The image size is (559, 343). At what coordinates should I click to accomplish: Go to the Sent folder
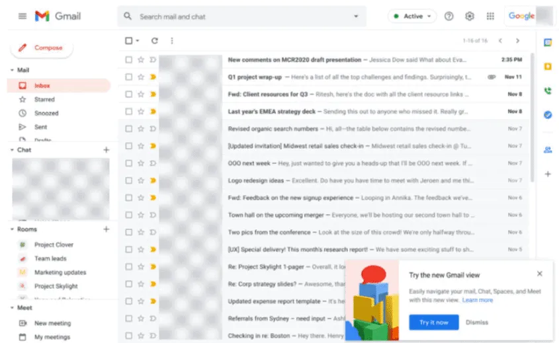coord(40,127)
